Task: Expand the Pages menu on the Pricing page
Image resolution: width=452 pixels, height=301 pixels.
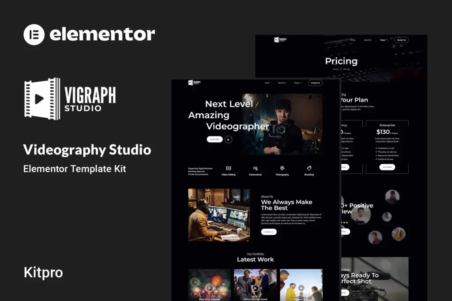Action: click(x=383, y=40)
